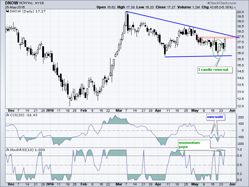The height and width of the screenshot is (187, 249).
Task: Click the 'Mar' label on the price chart axis
Action: pos(119,110)
